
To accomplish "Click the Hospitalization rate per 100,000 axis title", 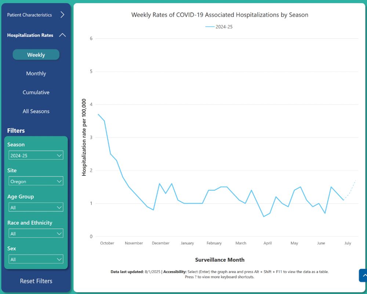I will click(84, 137).
